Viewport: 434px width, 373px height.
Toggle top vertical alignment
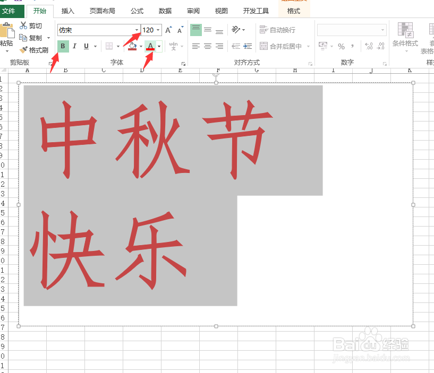[x=196, y=30]
